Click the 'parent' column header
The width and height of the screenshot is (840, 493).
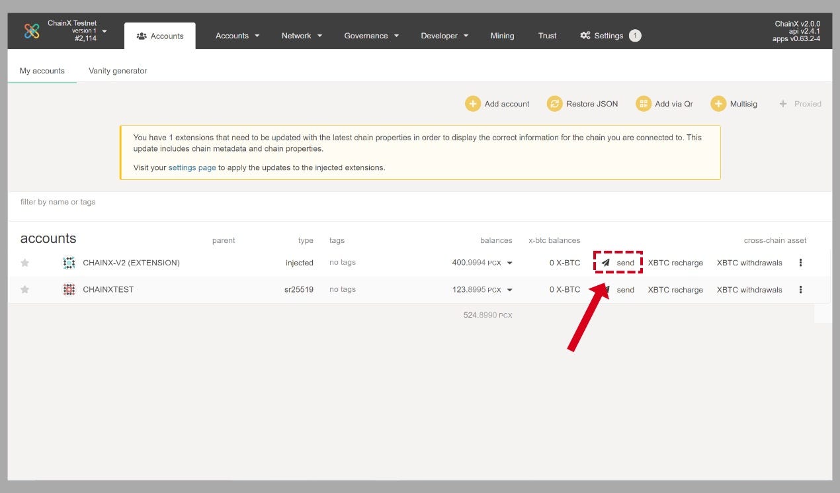click(x=224, y=240)
